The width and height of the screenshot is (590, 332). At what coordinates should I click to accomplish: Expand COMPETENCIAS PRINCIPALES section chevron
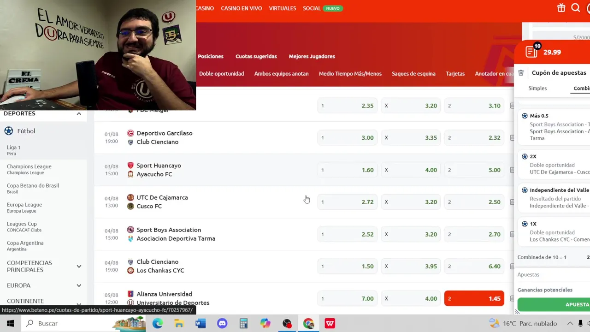coord(79,266)
